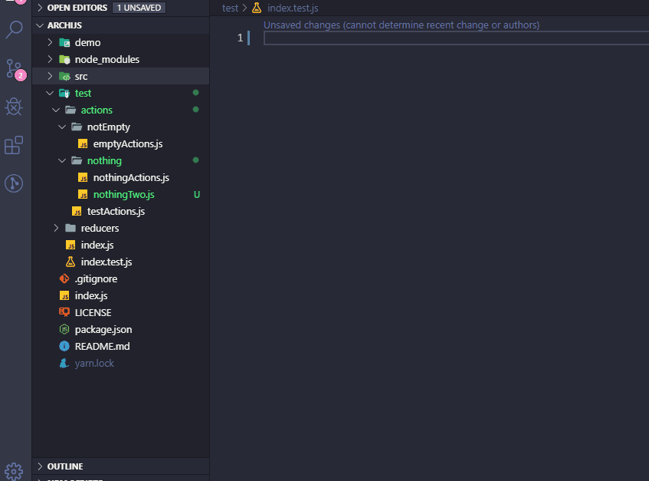Open the Git graph activity bar icon
The image size is (649, 481).
coord(14,183)
